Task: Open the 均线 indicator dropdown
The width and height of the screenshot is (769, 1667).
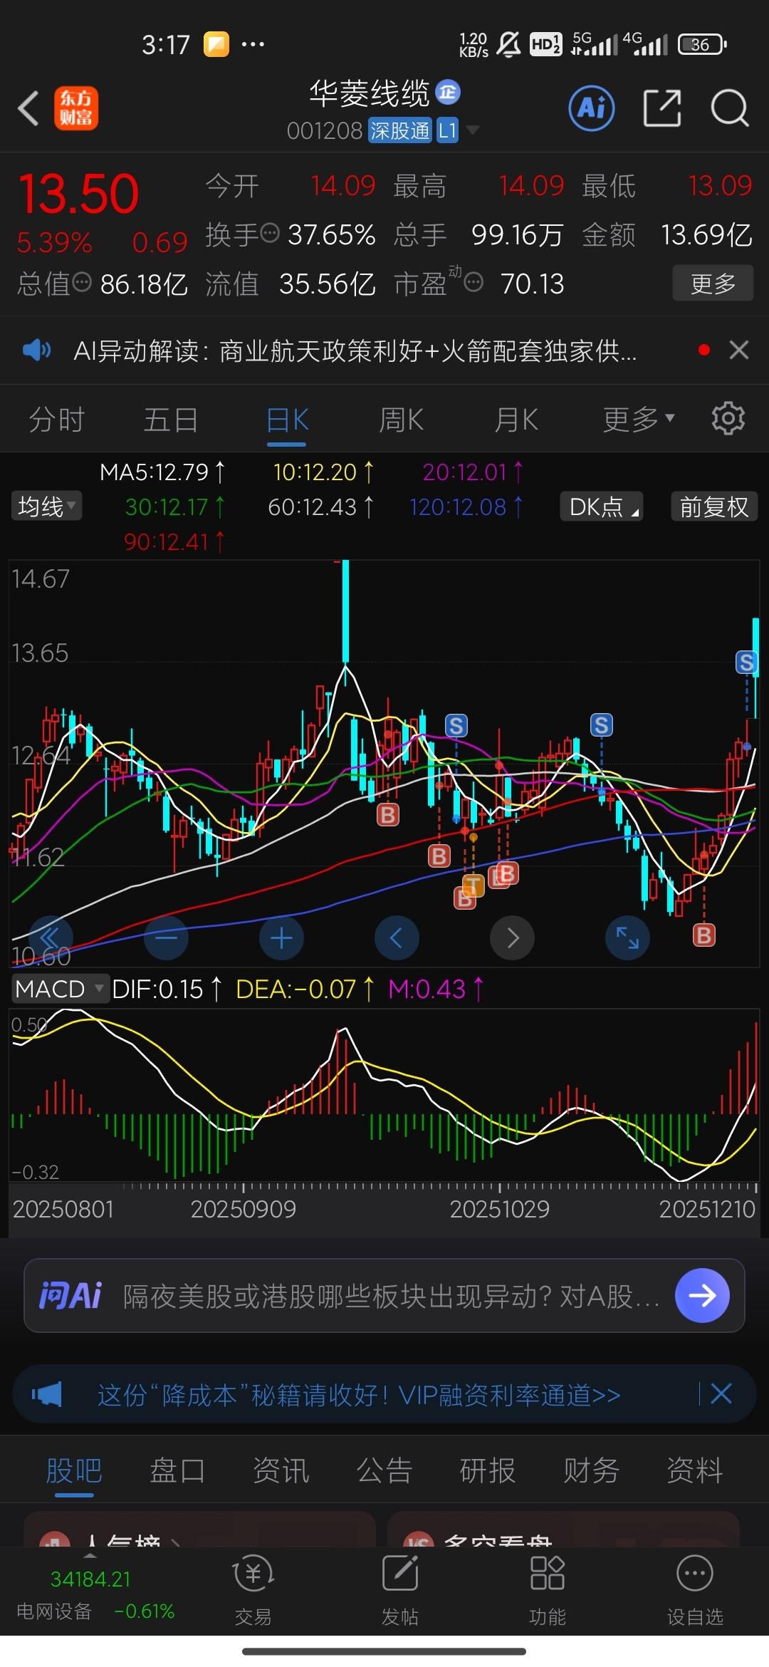Action: [x=46, y=507]
